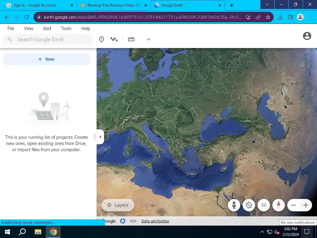This screenshot has height=238, width=317.
Task: Close the Google Earth browser tab
Action: (x=220, y=6)
